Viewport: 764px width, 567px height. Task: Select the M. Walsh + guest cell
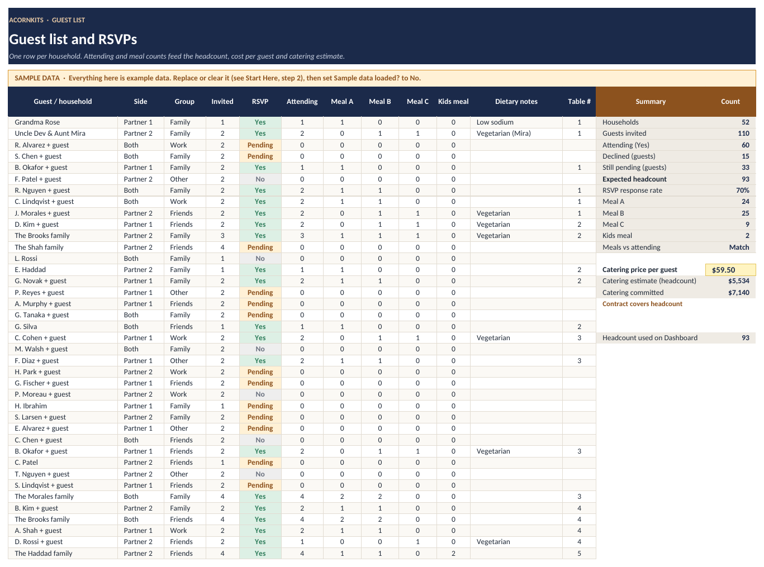(x=63, y=349)
